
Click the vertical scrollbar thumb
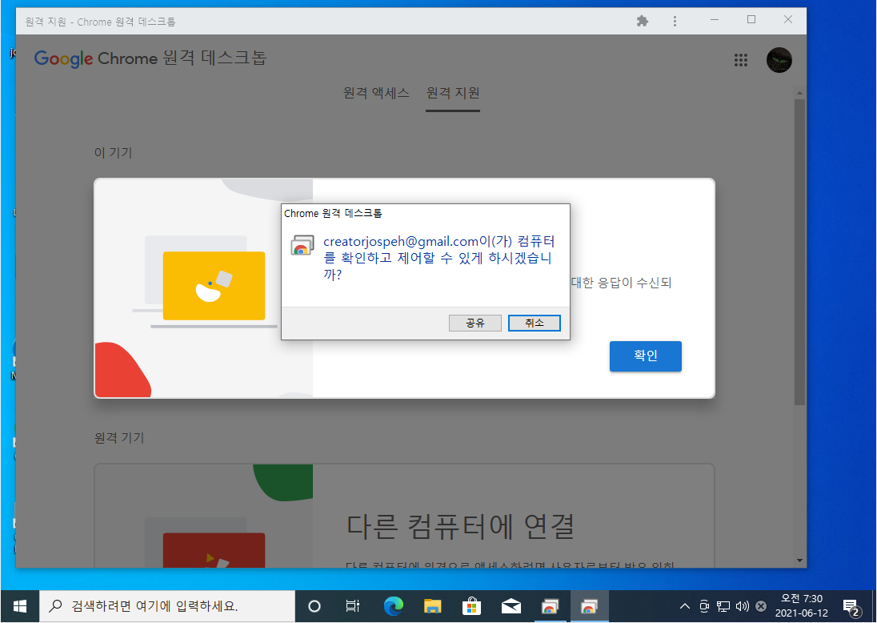(x=799, y=252)
